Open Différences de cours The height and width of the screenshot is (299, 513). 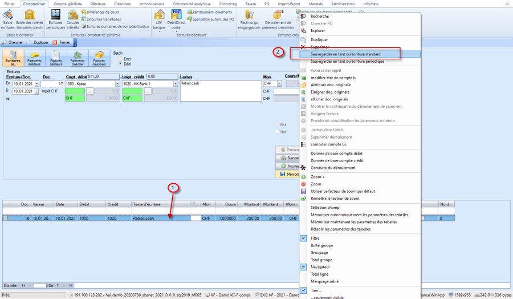(x=100, y=12)
